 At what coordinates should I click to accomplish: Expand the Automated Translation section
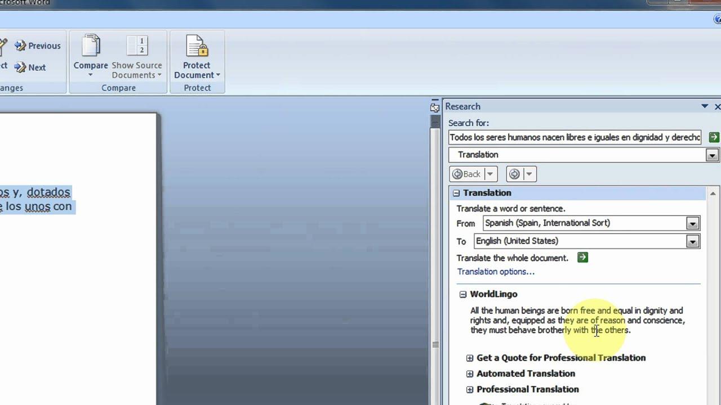click(470, 373)
